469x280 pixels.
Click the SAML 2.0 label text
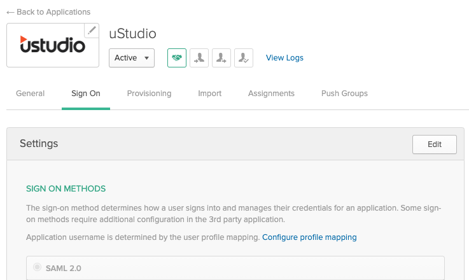point(64,269)
